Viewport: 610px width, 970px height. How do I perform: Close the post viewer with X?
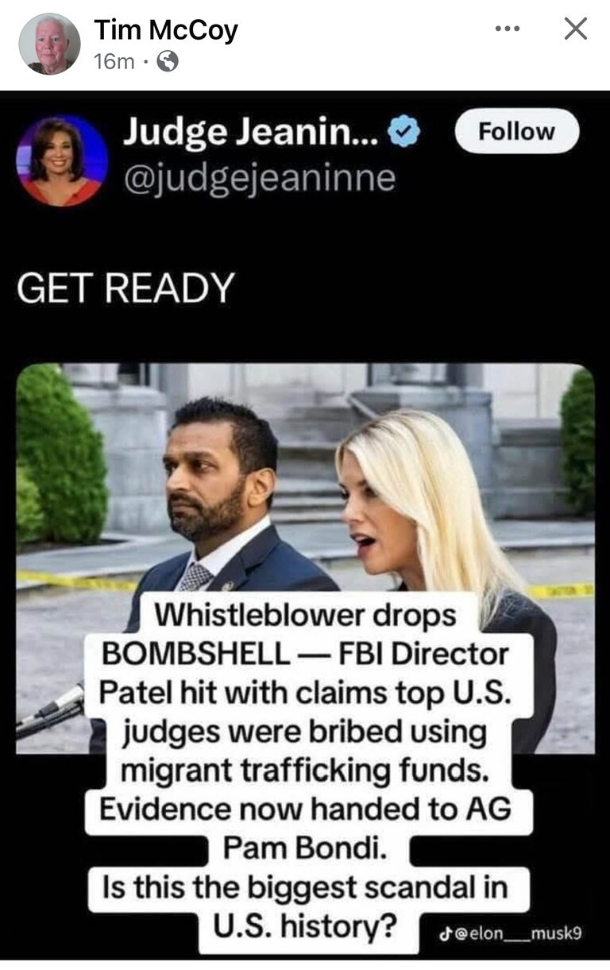(576, 29)
